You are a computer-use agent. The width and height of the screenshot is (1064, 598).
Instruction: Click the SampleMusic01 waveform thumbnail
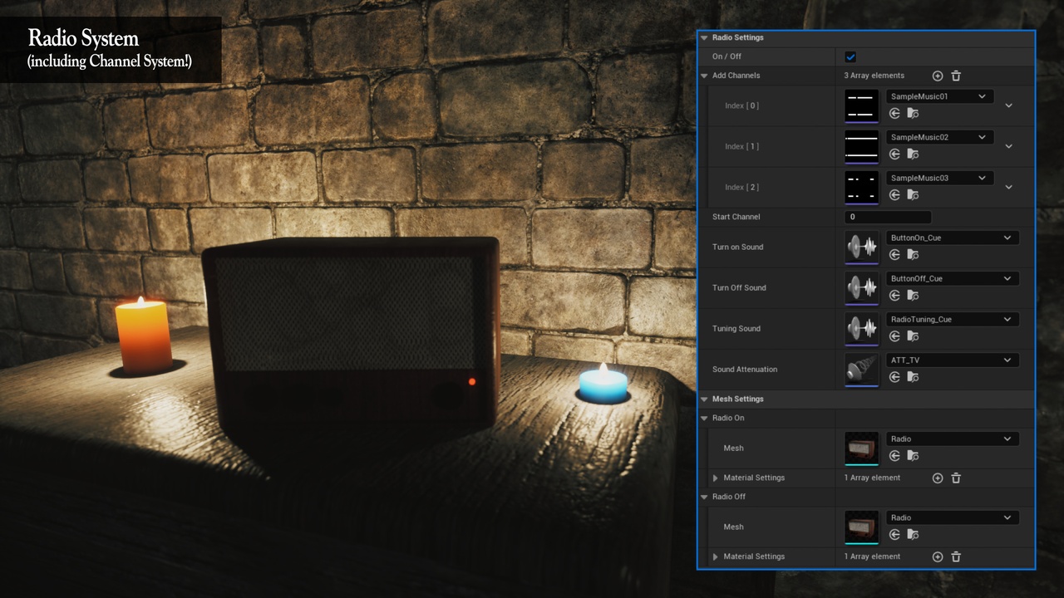pos(861,105)
